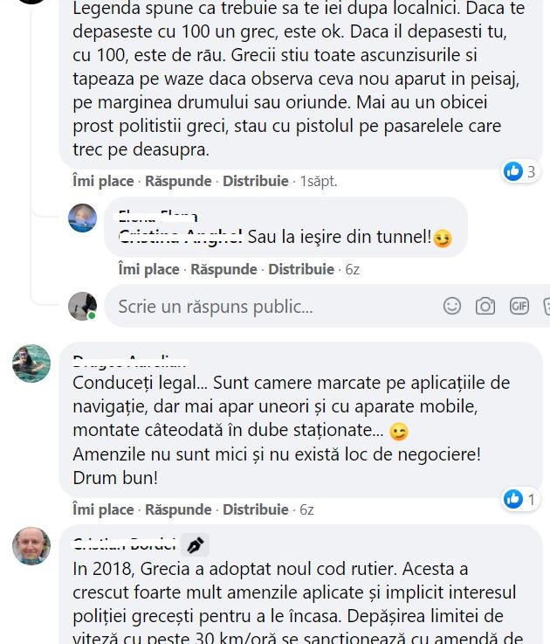Open the GIF selector in reply box
Image resolution: width=550 pixels, height=644 pixels.
(x=519, y=306)
